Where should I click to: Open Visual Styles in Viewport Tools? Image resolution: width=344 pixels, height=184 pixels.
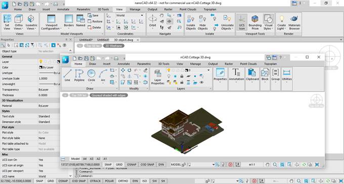[268, 23]
